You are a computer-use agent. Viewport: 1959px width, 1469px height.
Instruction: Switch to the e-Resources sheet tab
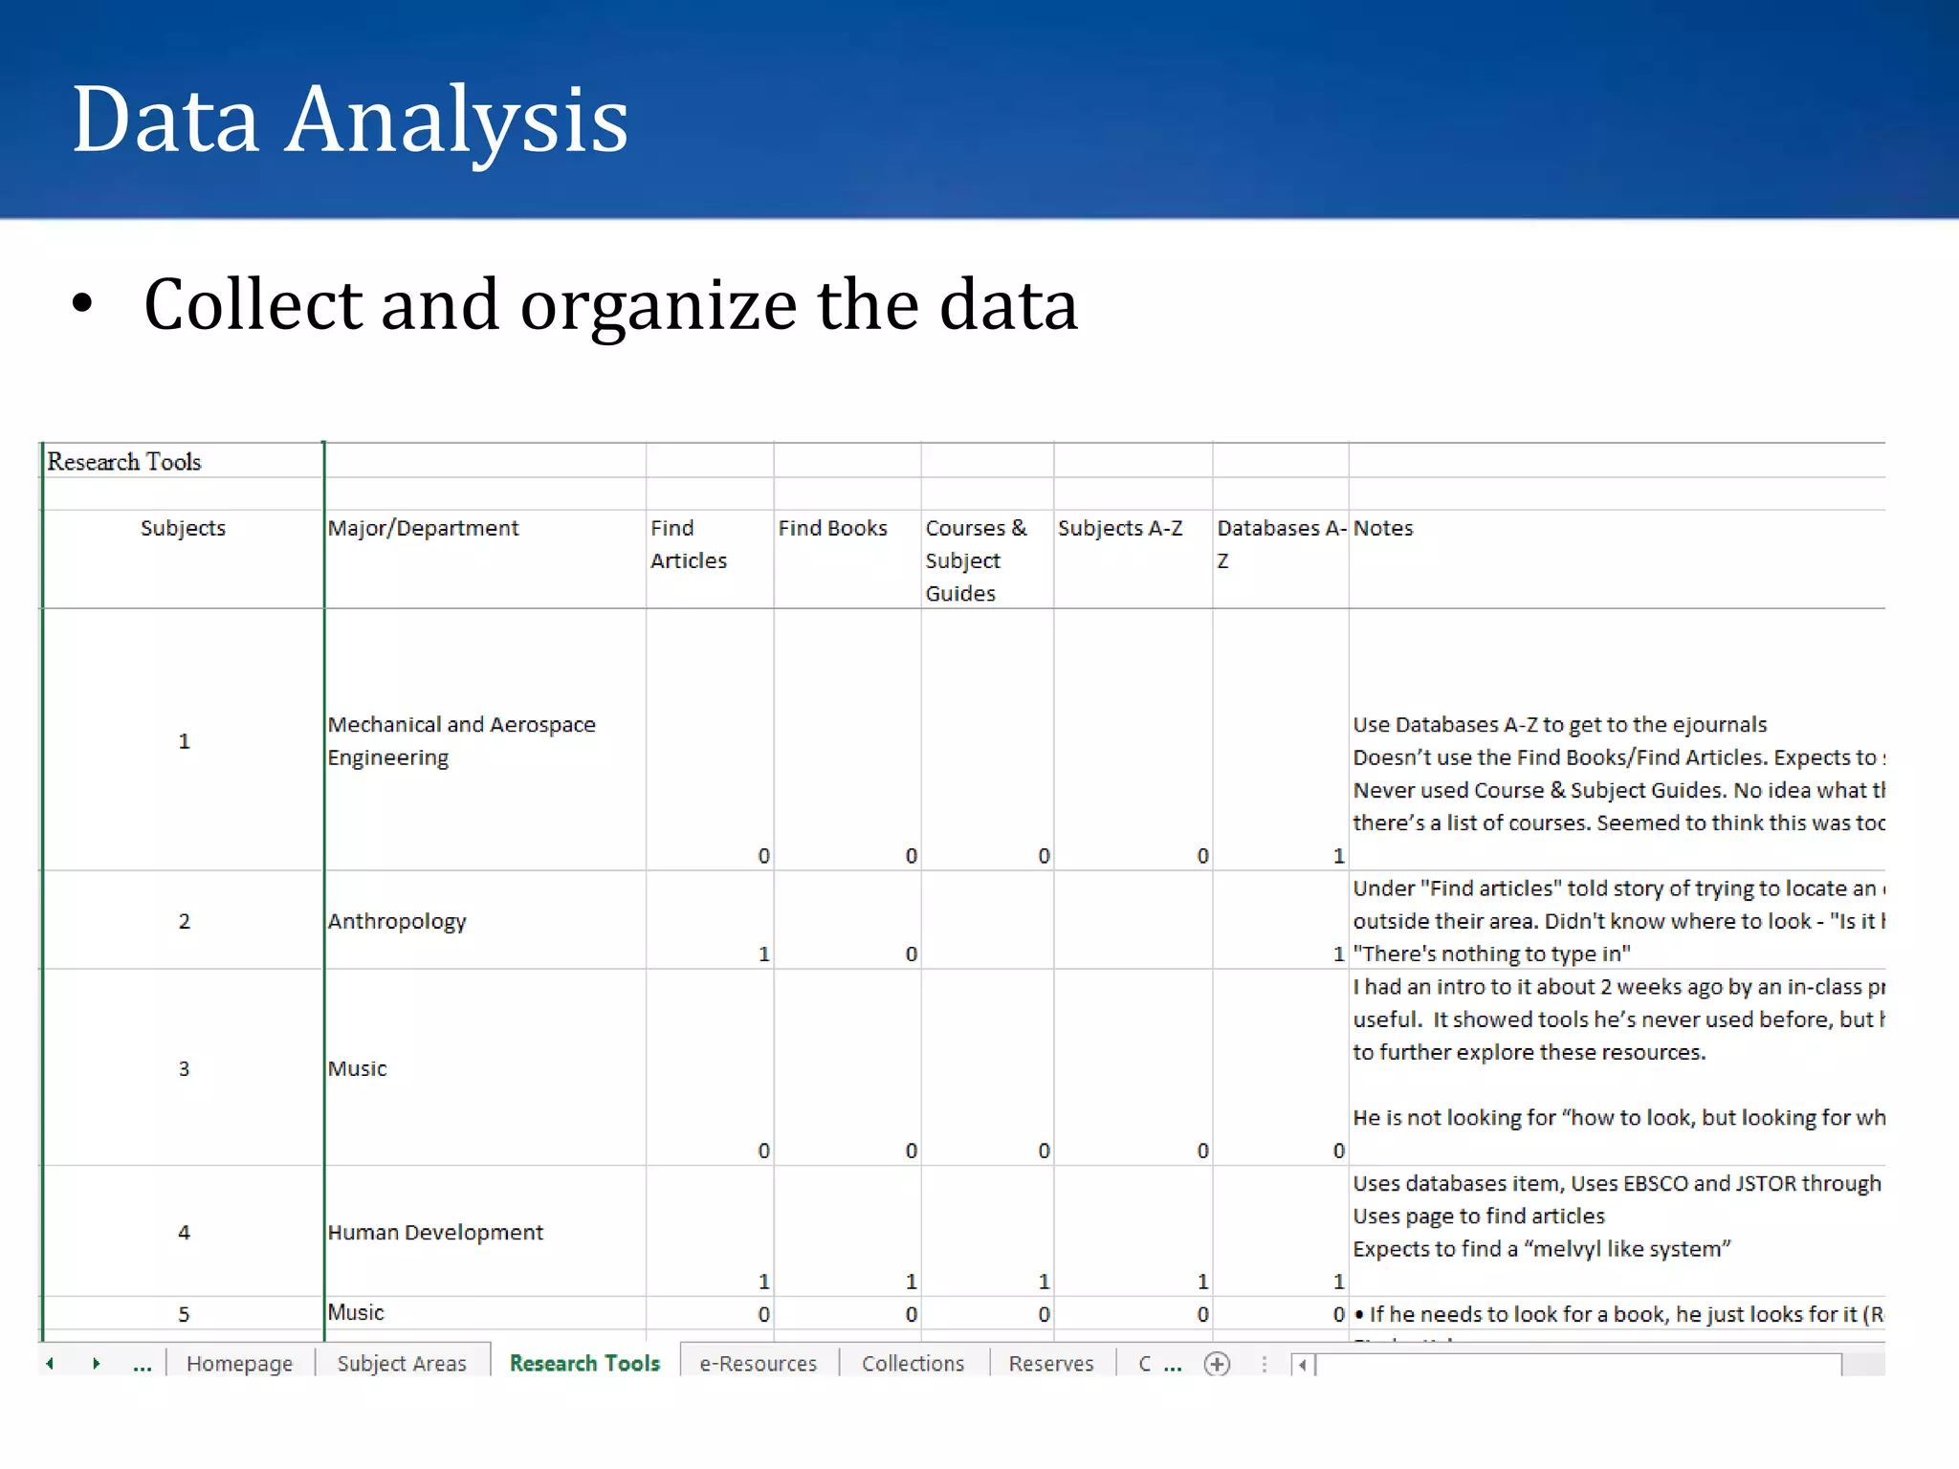click(x=758, y=1363)
